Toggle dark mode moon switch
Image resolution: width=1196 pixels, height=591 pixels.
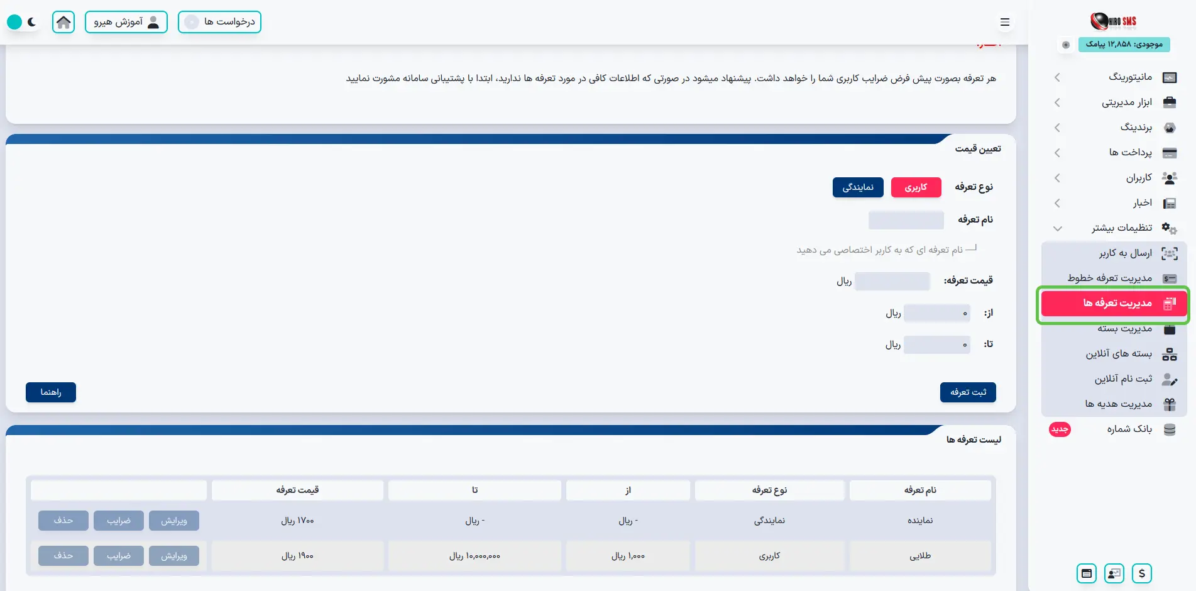(23, 22)
